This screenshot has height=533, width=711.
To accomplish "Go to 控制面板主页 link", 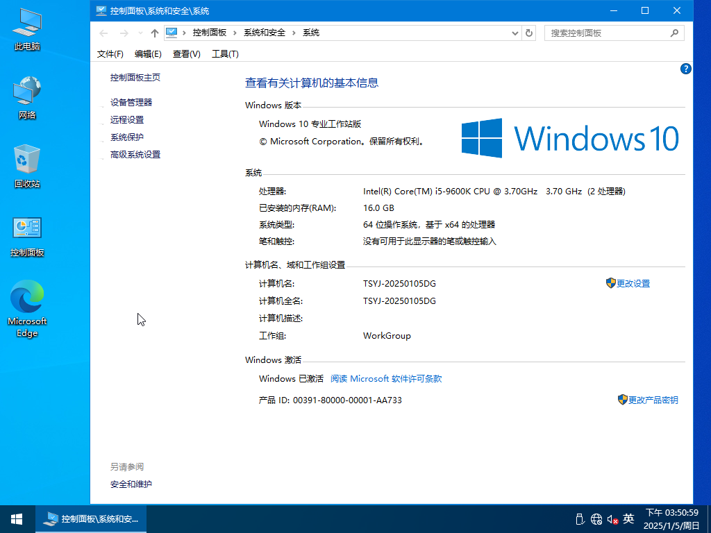I will pyautogui.click(x=135, y=78).
